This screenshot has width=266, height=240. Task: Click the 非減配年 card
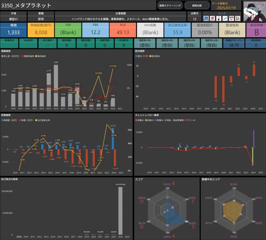tap(124, 43)
